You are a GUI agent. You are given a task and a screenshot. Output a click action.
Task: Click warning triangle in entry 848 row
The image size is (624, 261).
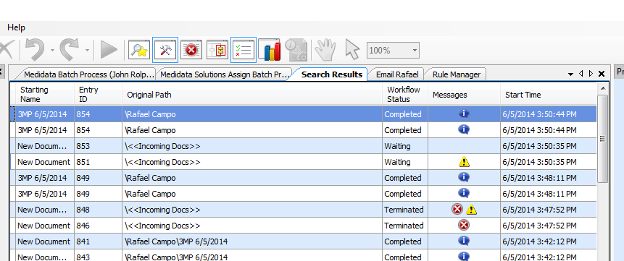click(x=471, y=210)
